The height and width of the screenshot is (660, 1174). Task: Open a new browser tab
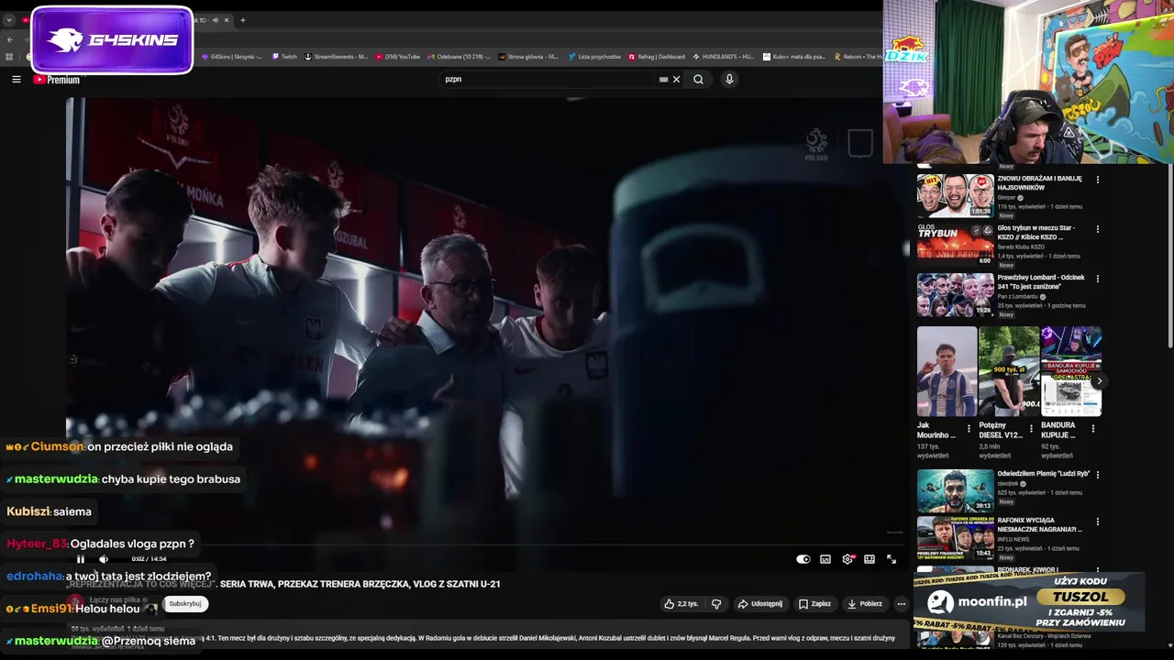(243, 20)
